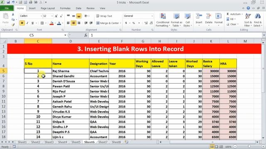This screenshot has width=266, height=149.
Task: Click Increase Decimal icon
Action: (x=146, y=23)
